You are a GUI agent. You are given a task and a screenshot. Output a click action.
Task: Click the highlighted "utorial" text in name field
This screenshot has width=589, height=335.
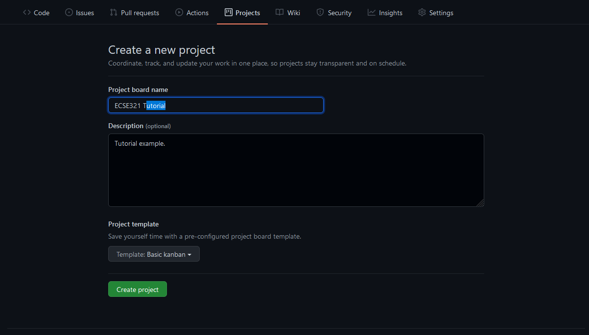click(156, 105)
